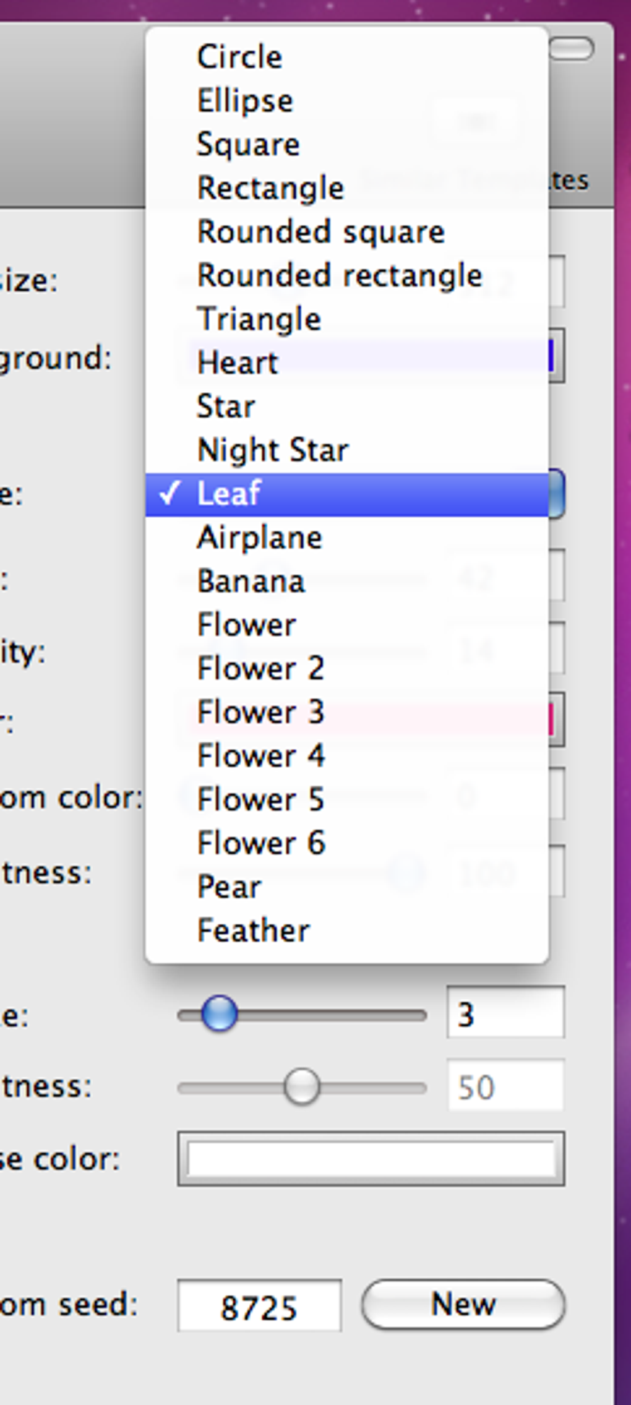Click the New random seed button
This screenshot has width=631, height=1405.
tap(463, 1304)
